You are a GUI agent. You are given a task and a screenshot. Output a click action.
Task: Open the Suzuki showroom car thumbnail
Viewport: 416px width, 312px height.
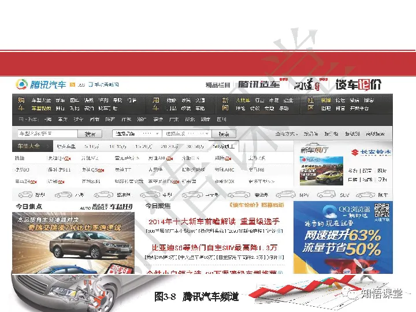pos(321,171)
